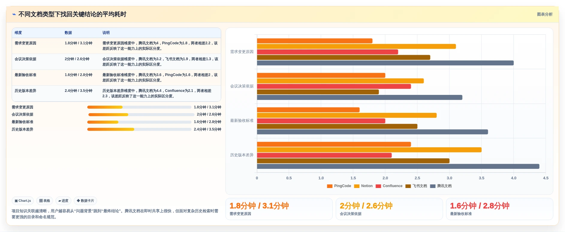The height and width of the screenshot is (232, 565).
Task: Select the 表格 tag chip
Action: [x=45, y=201]
